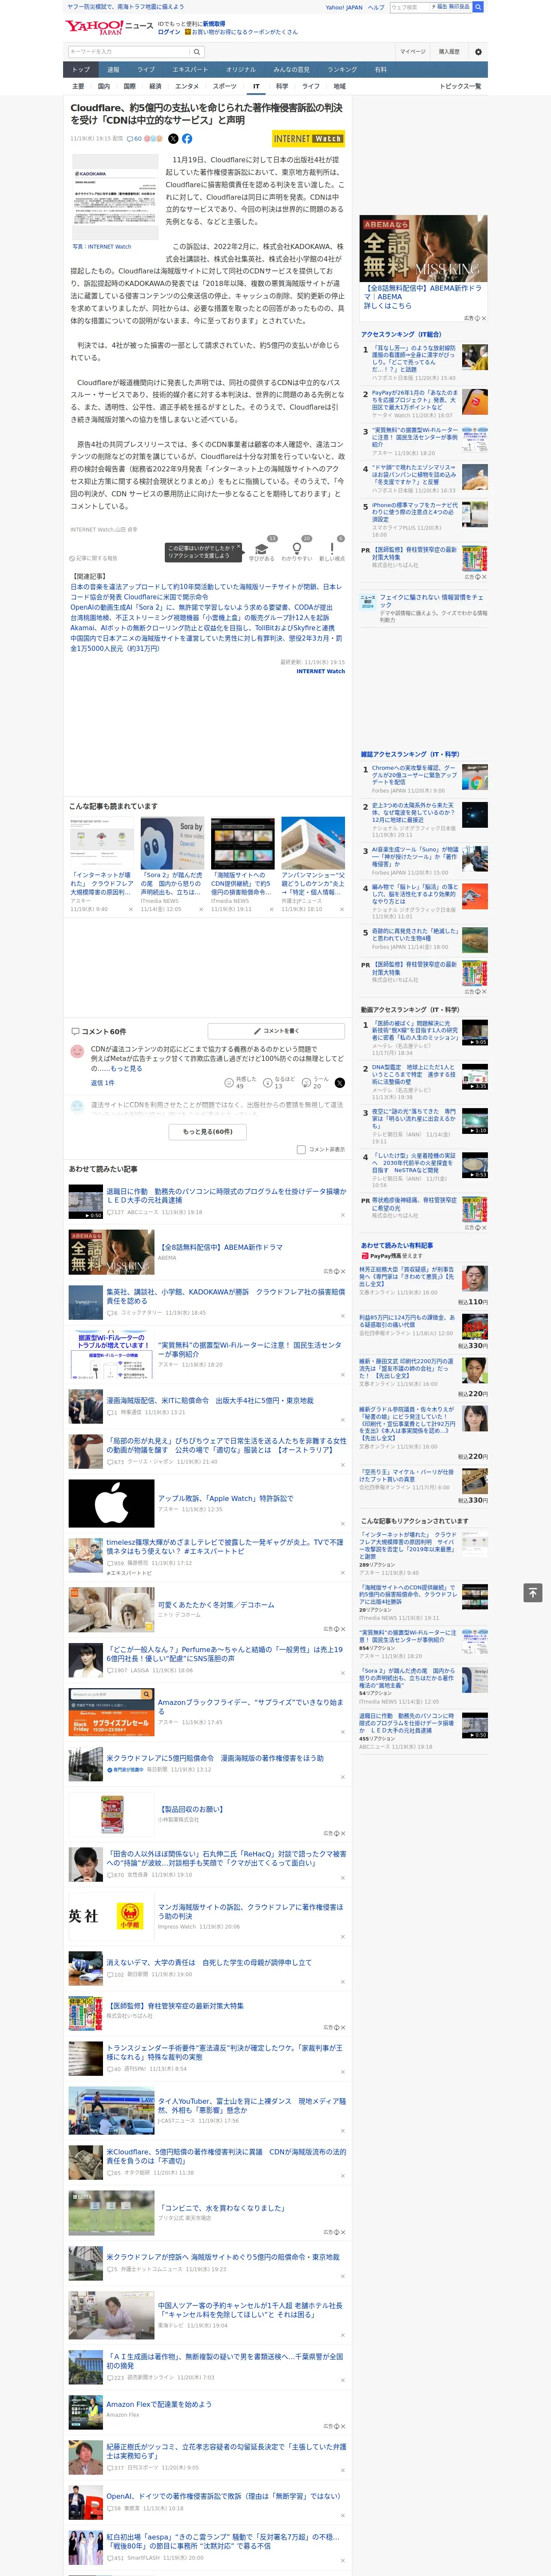Select the スポーツ category

(225, 86)
